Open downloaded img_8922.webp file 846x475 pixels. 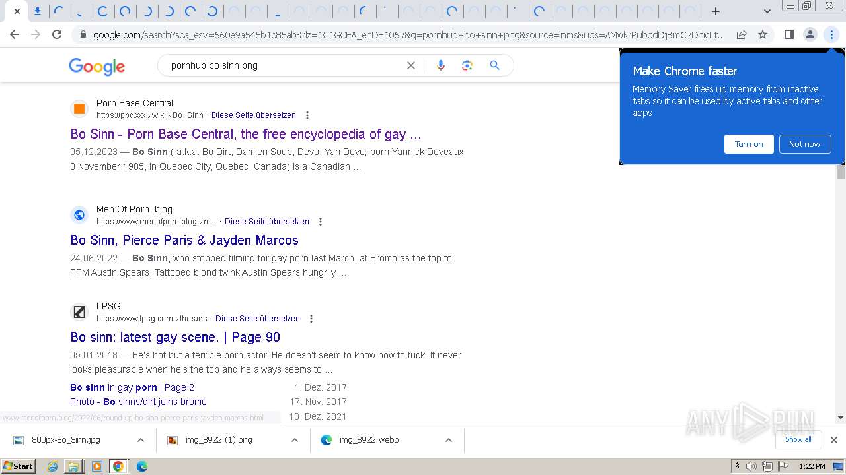pos(369,440)
